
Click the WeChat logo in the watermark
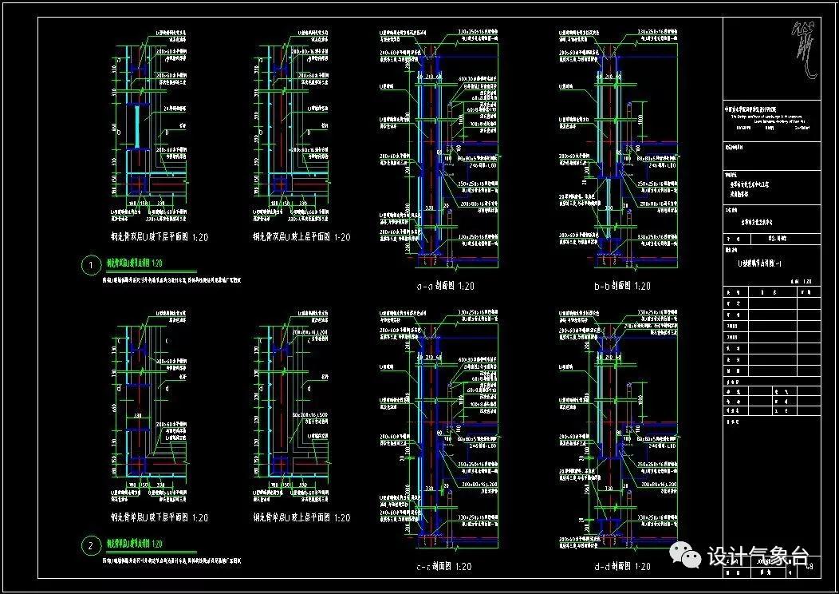pos(687,554)
